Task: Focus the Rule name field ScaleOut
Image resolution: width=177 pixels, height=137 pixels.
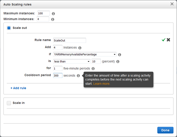Action: pyautogui.click(x=69, y=40)
